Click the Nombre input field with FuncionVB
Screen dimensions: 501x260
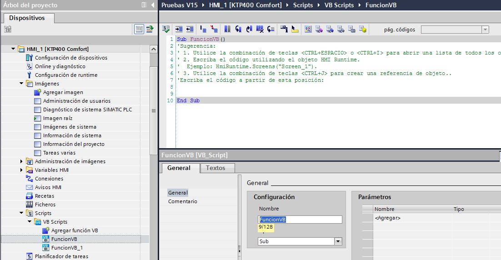click(x=300, y=220)
